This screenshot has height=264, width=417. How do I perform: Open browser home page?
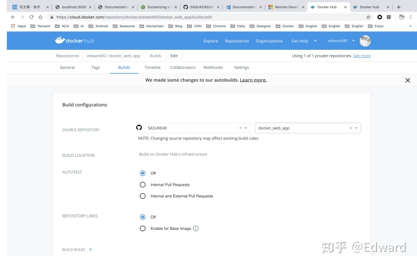(41, 17)
